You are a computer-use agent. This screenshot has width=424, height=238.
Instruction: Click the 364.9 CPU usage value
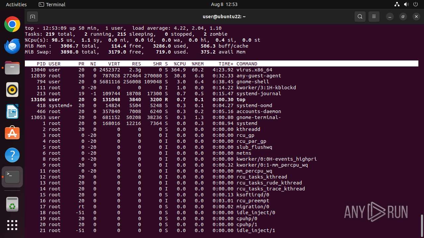(178, 70)
